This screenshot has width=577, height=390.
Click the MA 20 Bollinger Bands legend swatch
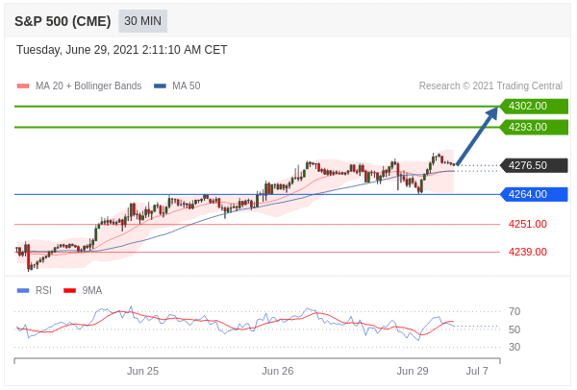[23, 85]
